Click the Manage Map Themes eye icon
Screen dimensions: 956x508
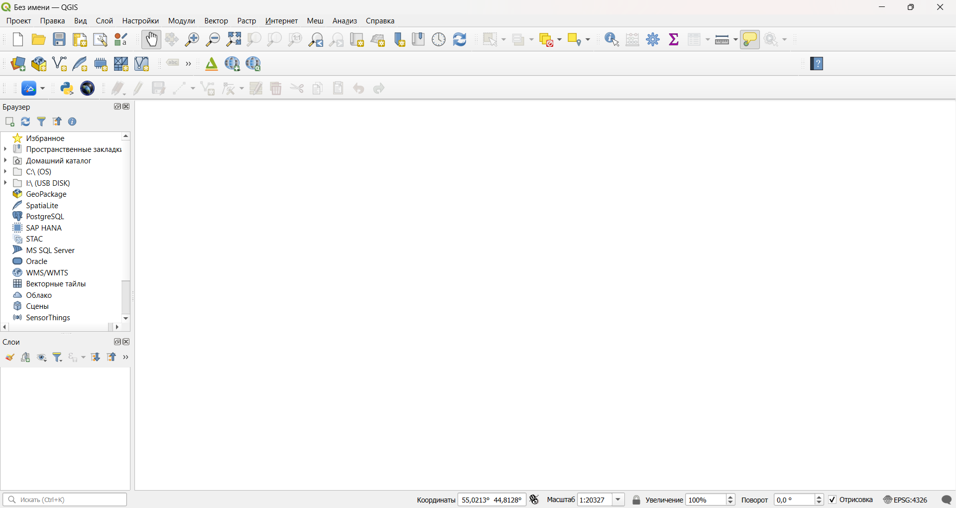point(42,358)
